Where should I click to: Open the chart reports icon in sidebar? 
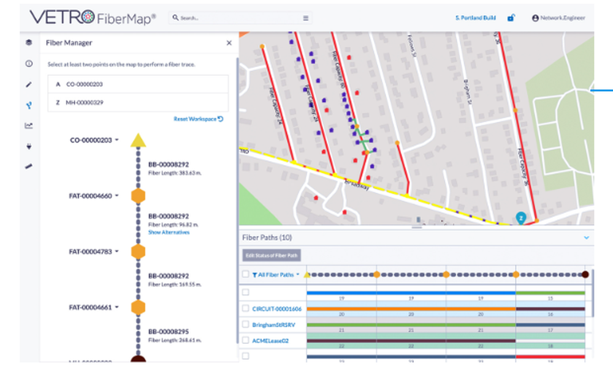coord(29,125)
